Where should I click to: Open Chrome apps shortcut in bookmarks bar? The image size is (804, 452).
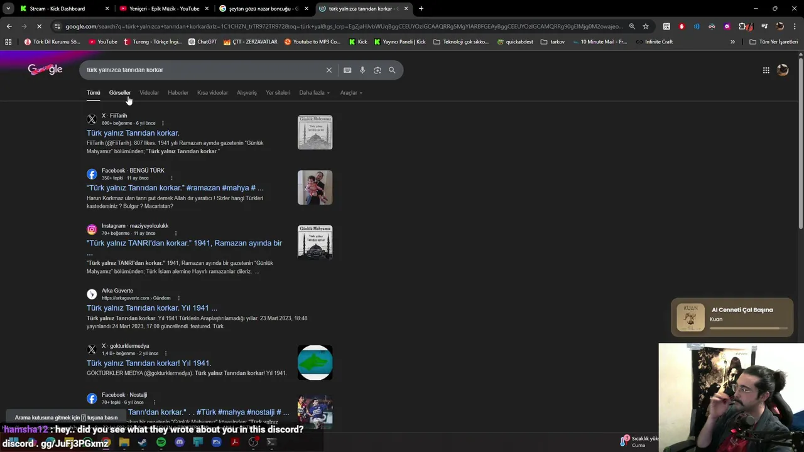(8, 42)
